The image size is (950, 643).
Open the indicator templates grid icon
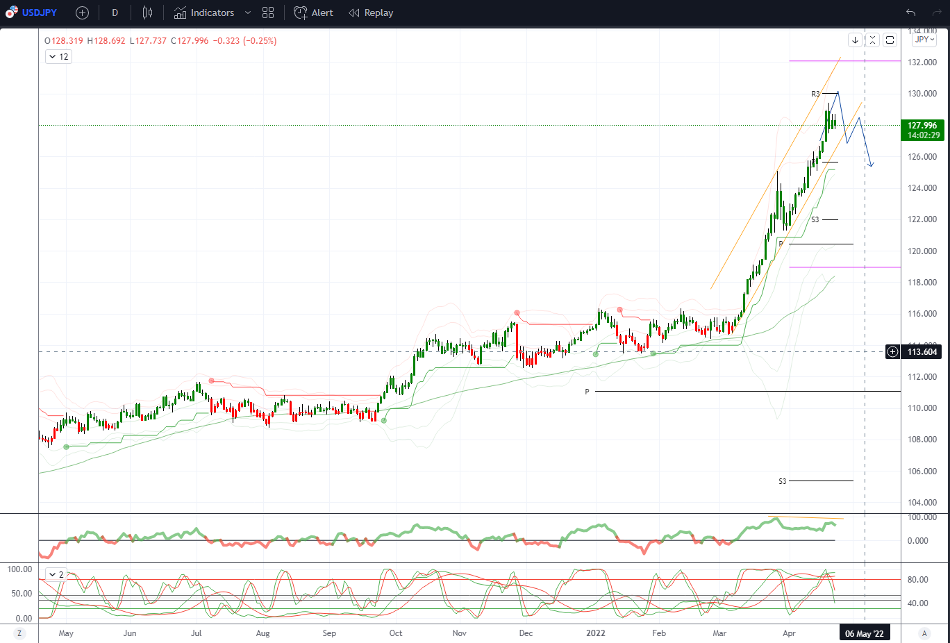(268, 12)
